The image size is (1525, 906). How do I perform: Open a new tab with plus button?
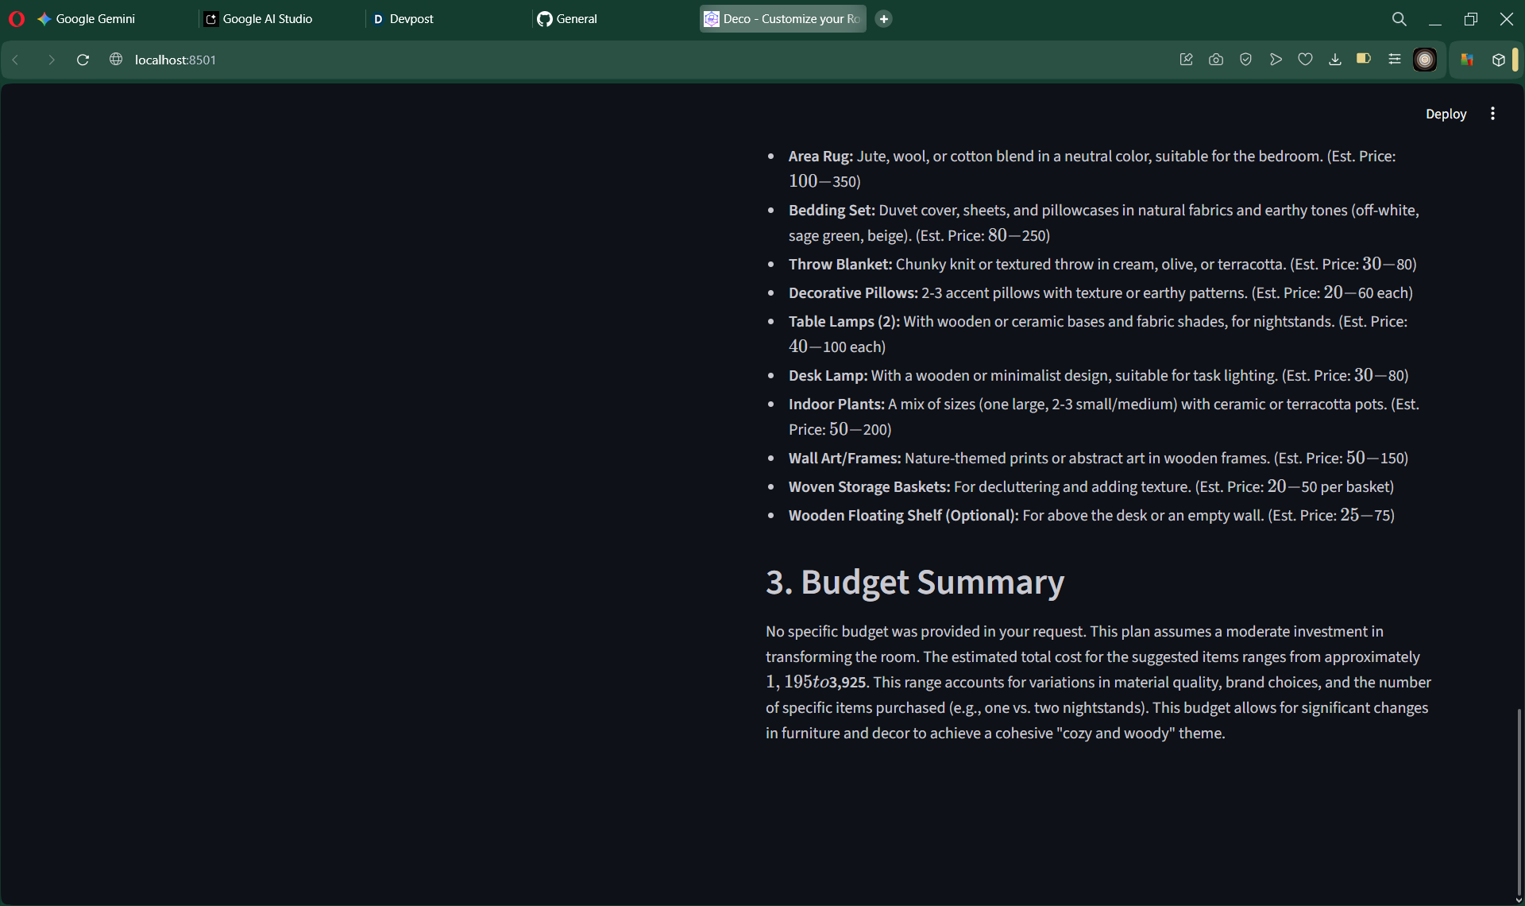[x=883, y=18]
